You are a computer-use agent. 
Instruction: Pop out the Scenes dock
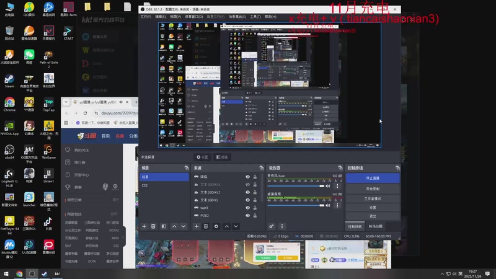[187, 167]
